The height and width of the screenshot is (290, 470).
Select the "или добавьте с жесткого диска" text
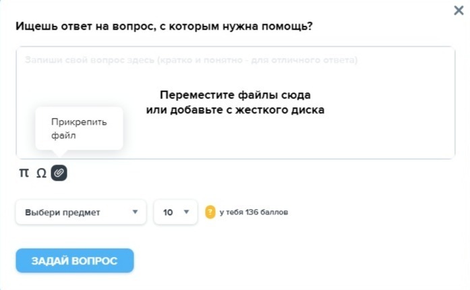[235, 110]
